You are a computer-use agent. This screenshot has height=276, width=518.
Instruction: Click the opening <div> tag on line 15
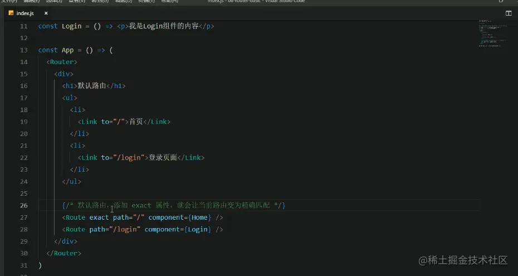(x=63, y=74)
